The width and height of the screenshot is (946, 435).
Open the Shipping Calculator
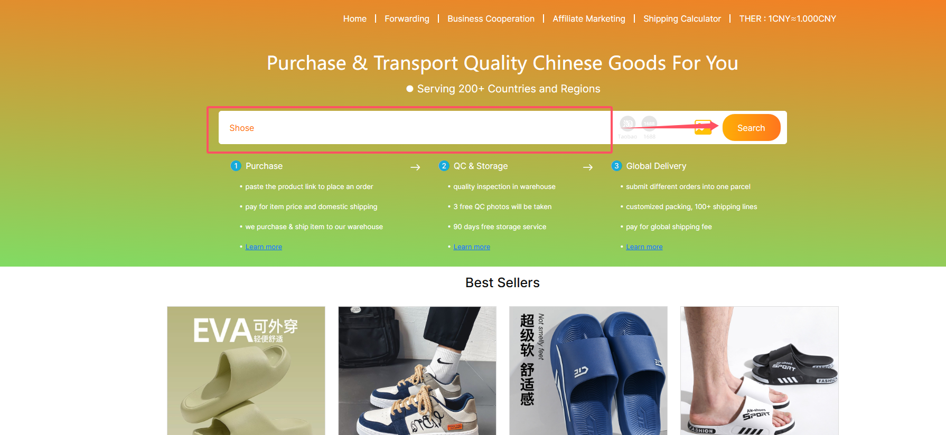pos(682,18)
